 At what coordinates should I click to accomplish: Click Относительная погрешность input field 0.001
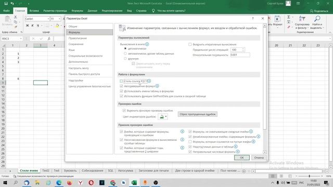click(240, 55)
